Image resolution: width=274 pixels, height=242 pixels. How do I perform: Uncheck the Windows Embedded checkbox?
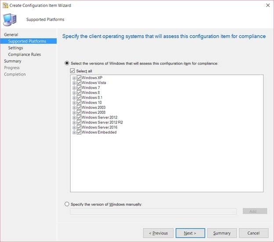click(x=79, y=132)
